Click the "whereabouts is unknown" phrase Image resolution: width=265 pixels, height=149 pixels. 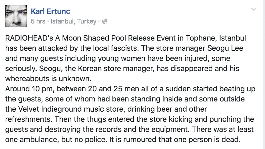pyautogui.click(x=48, y=79)
